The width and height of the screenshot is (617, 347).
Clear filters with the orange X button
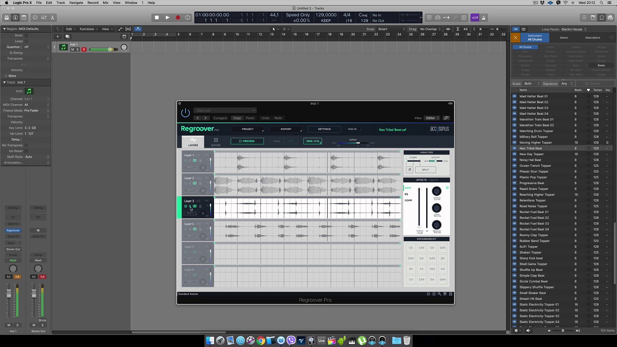[515, 38]
